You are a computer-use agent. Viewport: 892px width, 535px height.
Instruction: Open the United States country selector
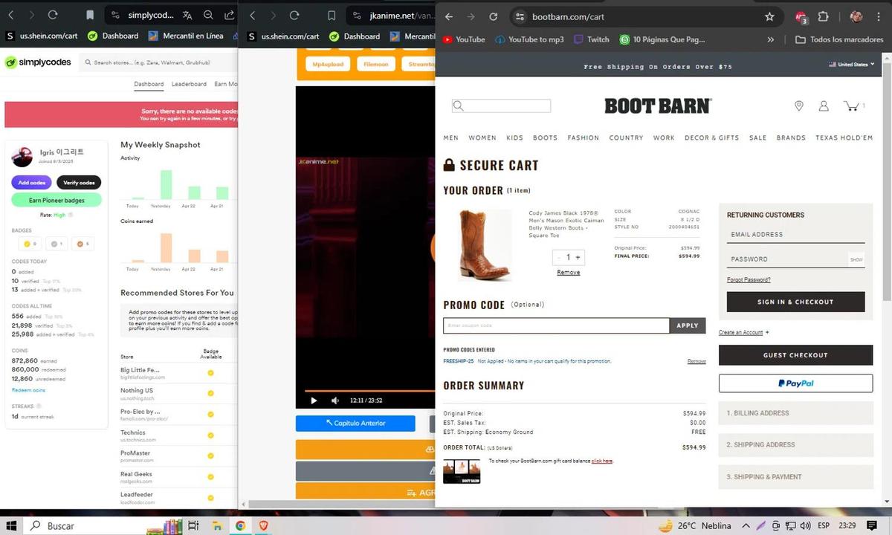click(x=850, y=64)
